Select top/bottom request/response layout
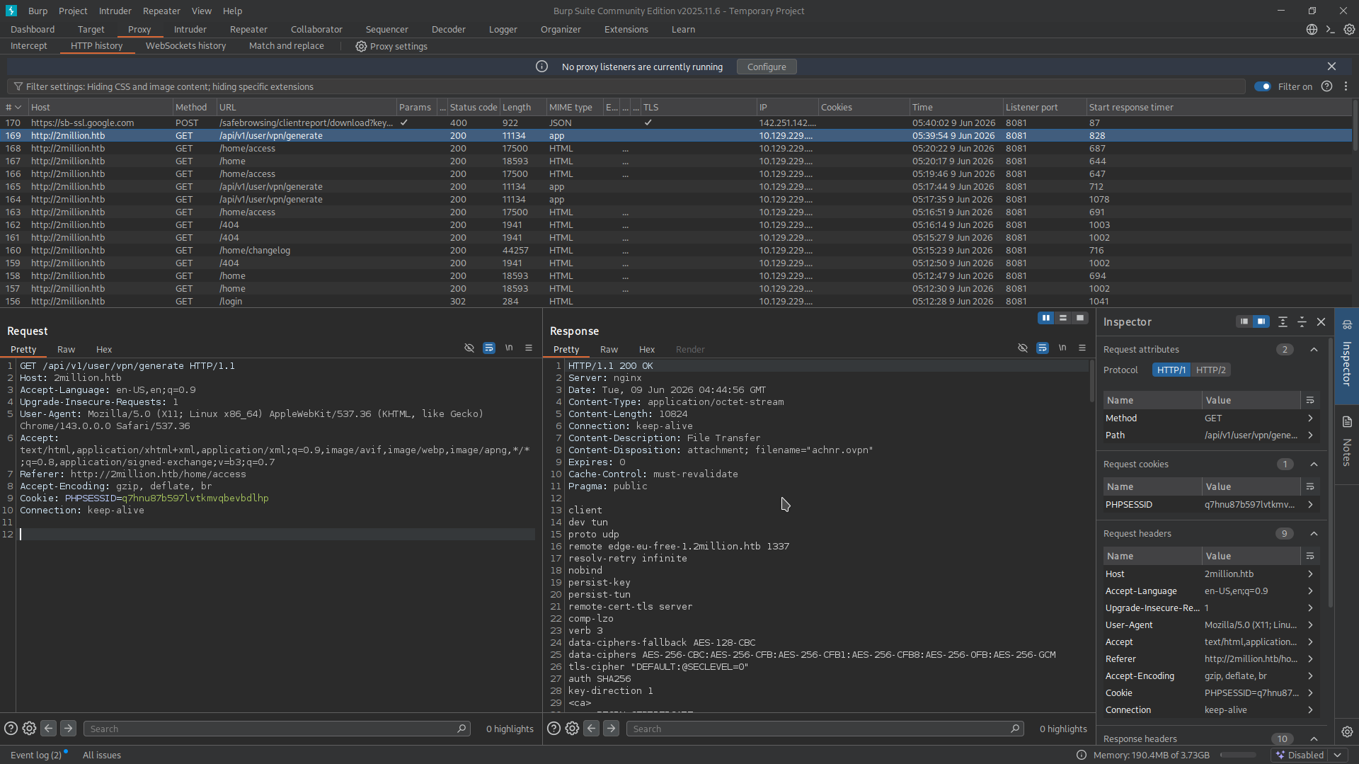Viewport: 1359px width, 764px height. 1063,318
